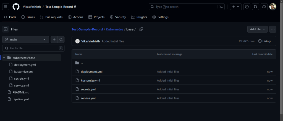Open the Issues shortcut icon in header
The width and height of the screenshot is (283, 121).
[247, 7]
